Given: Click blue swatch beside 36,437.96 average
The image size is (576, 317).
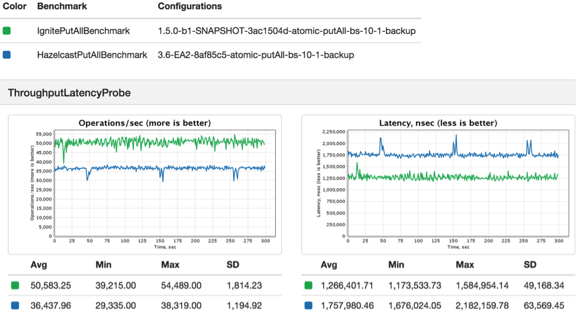Looking at the screenshot, I should (x=15, y=305).
